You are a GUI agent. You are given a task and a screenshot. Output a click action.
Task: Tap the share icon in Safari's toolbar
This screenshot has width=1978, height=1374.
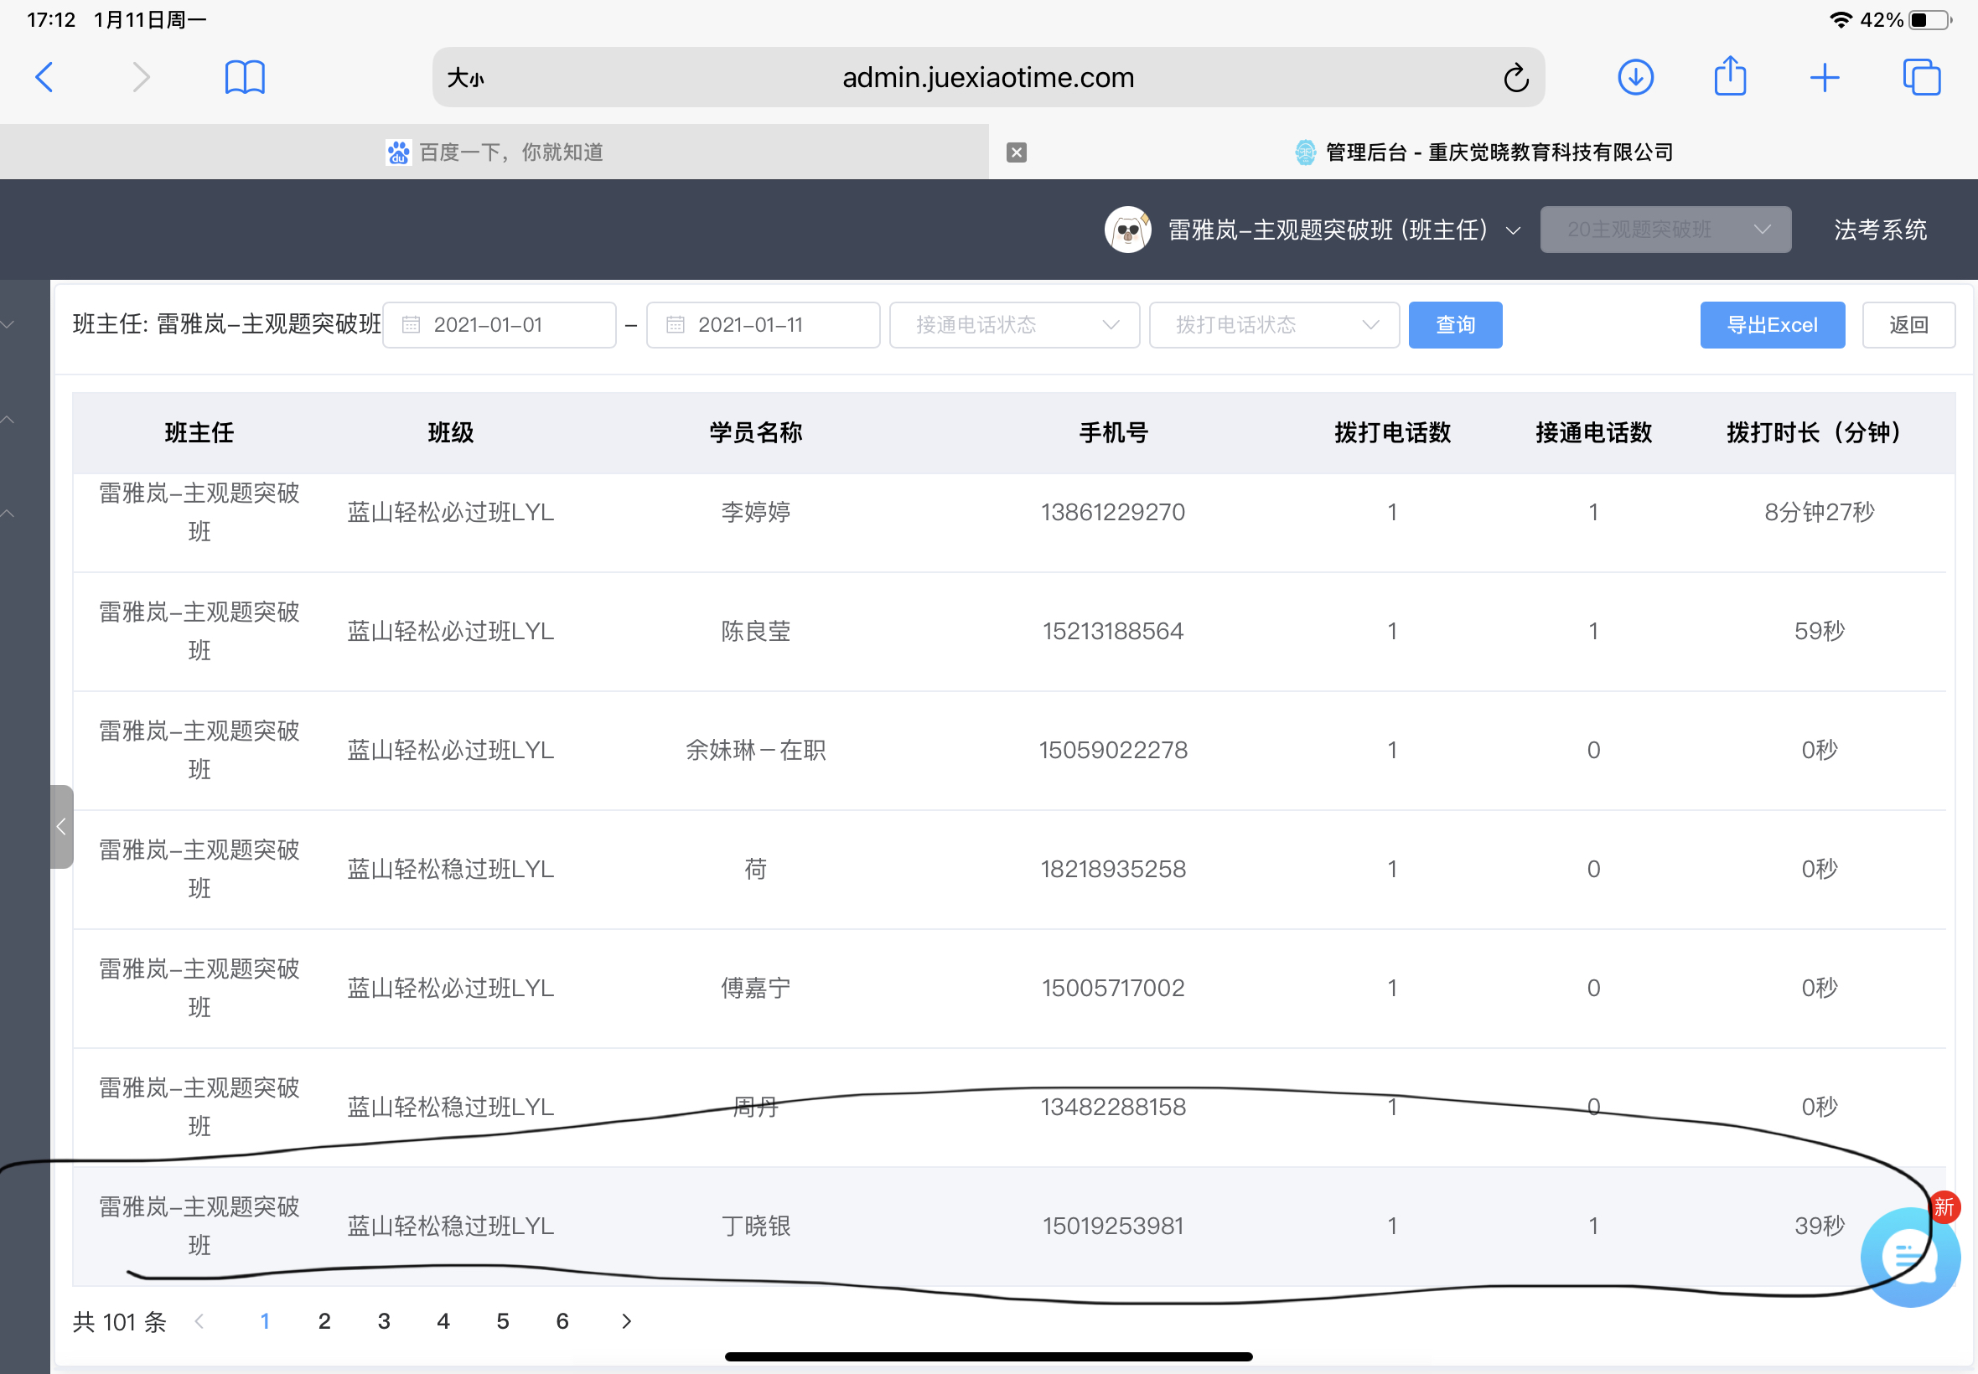[x=1730, y=75]
